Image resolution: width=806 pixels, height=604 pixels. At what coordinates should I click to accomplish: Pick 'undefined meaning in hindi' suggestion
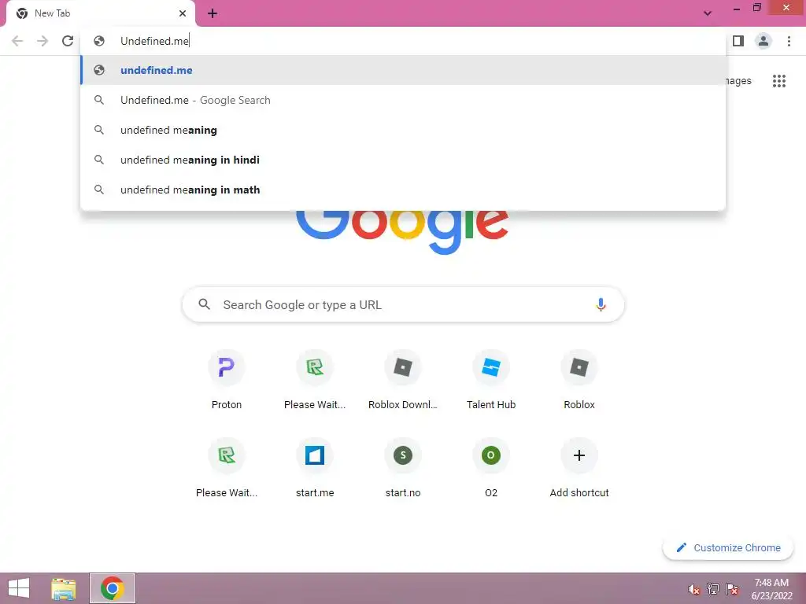pyautogui.click(x=403, y=160)
